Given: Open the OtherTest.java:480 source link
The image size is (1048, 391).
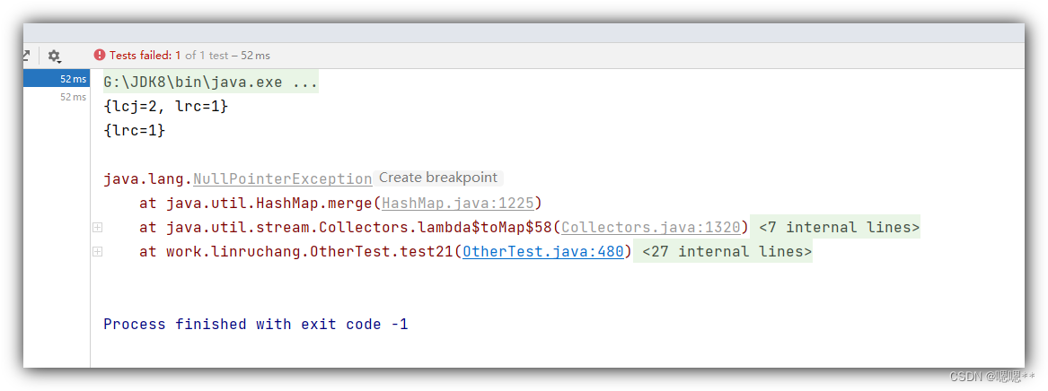Looking at the screenshot, I should click(x=542, y=251).
